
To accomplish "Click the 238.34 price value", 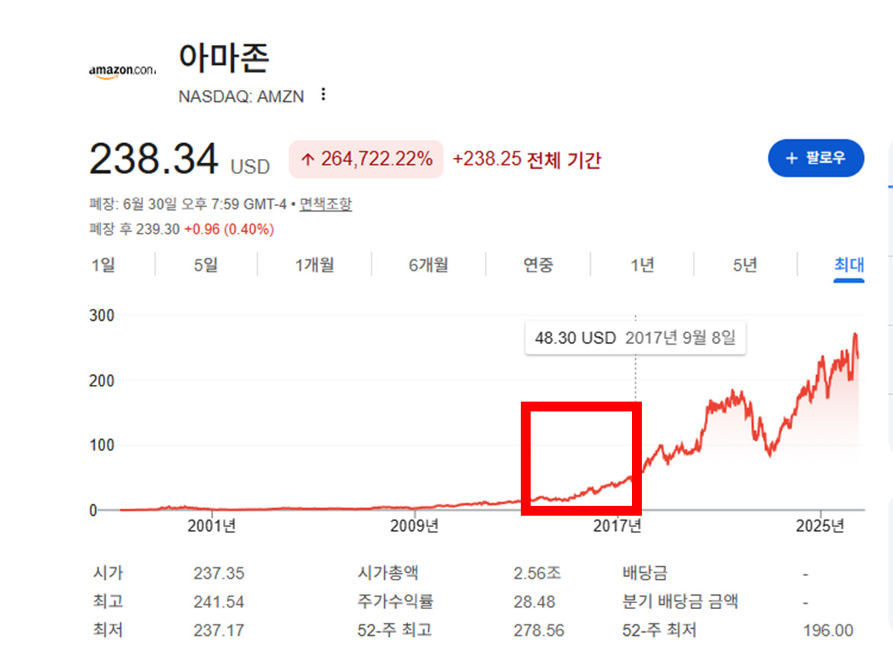I will coord(154,158).
